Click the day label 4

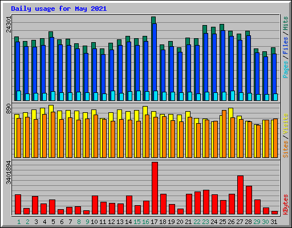[x=44, y=222]
